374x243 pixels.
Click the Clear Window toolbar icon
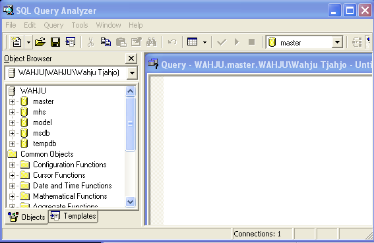[137, 42]
